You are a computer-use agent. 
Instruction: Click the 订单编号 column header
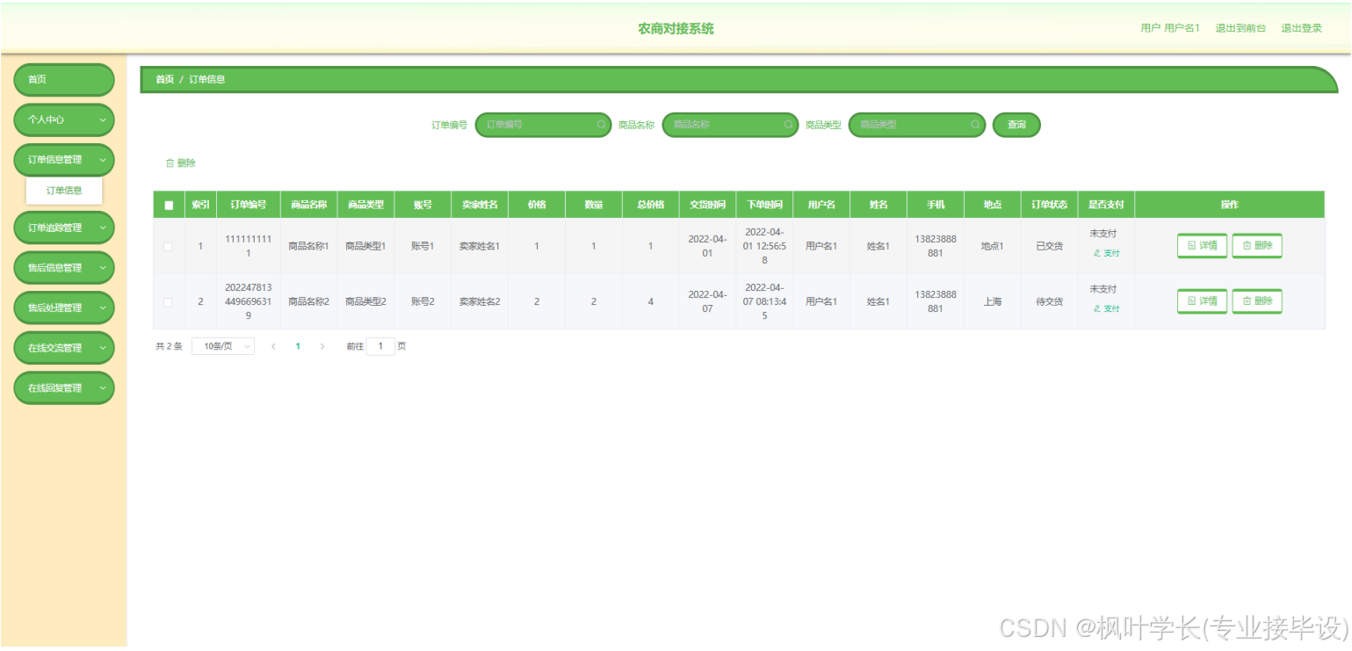(249, 205)
